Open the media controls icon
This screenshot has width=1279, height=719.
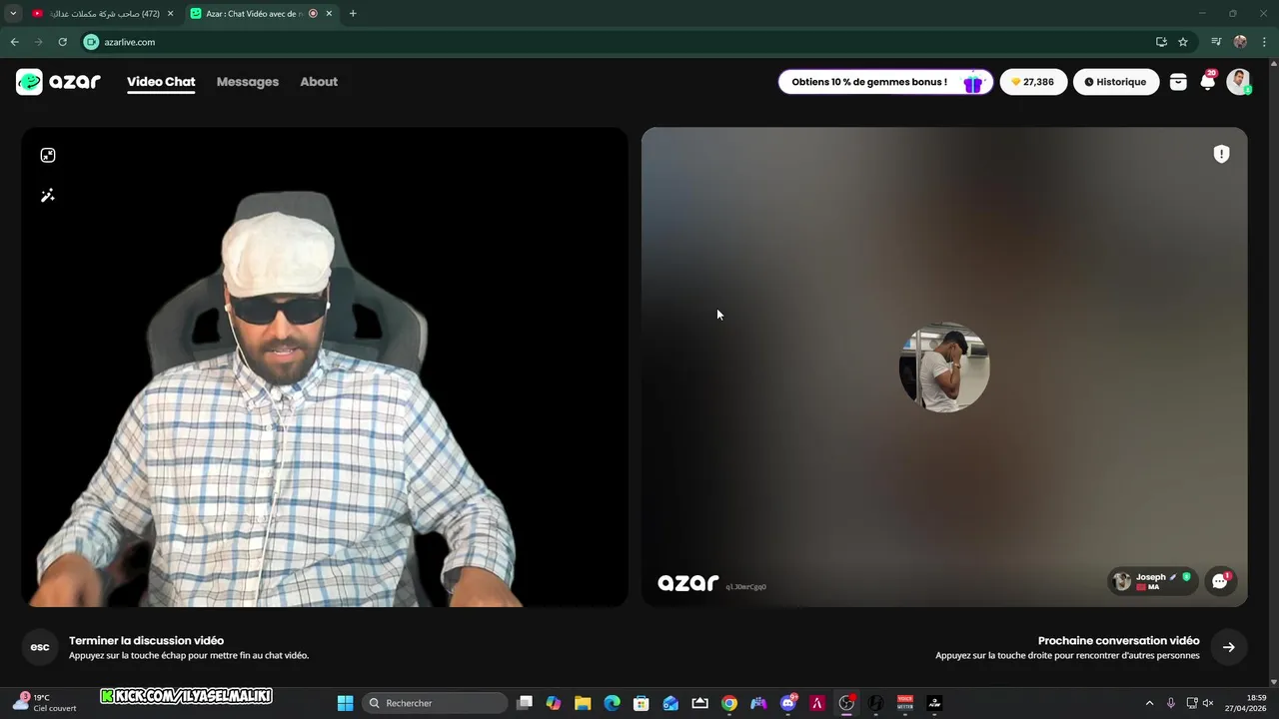(1216, 42)
